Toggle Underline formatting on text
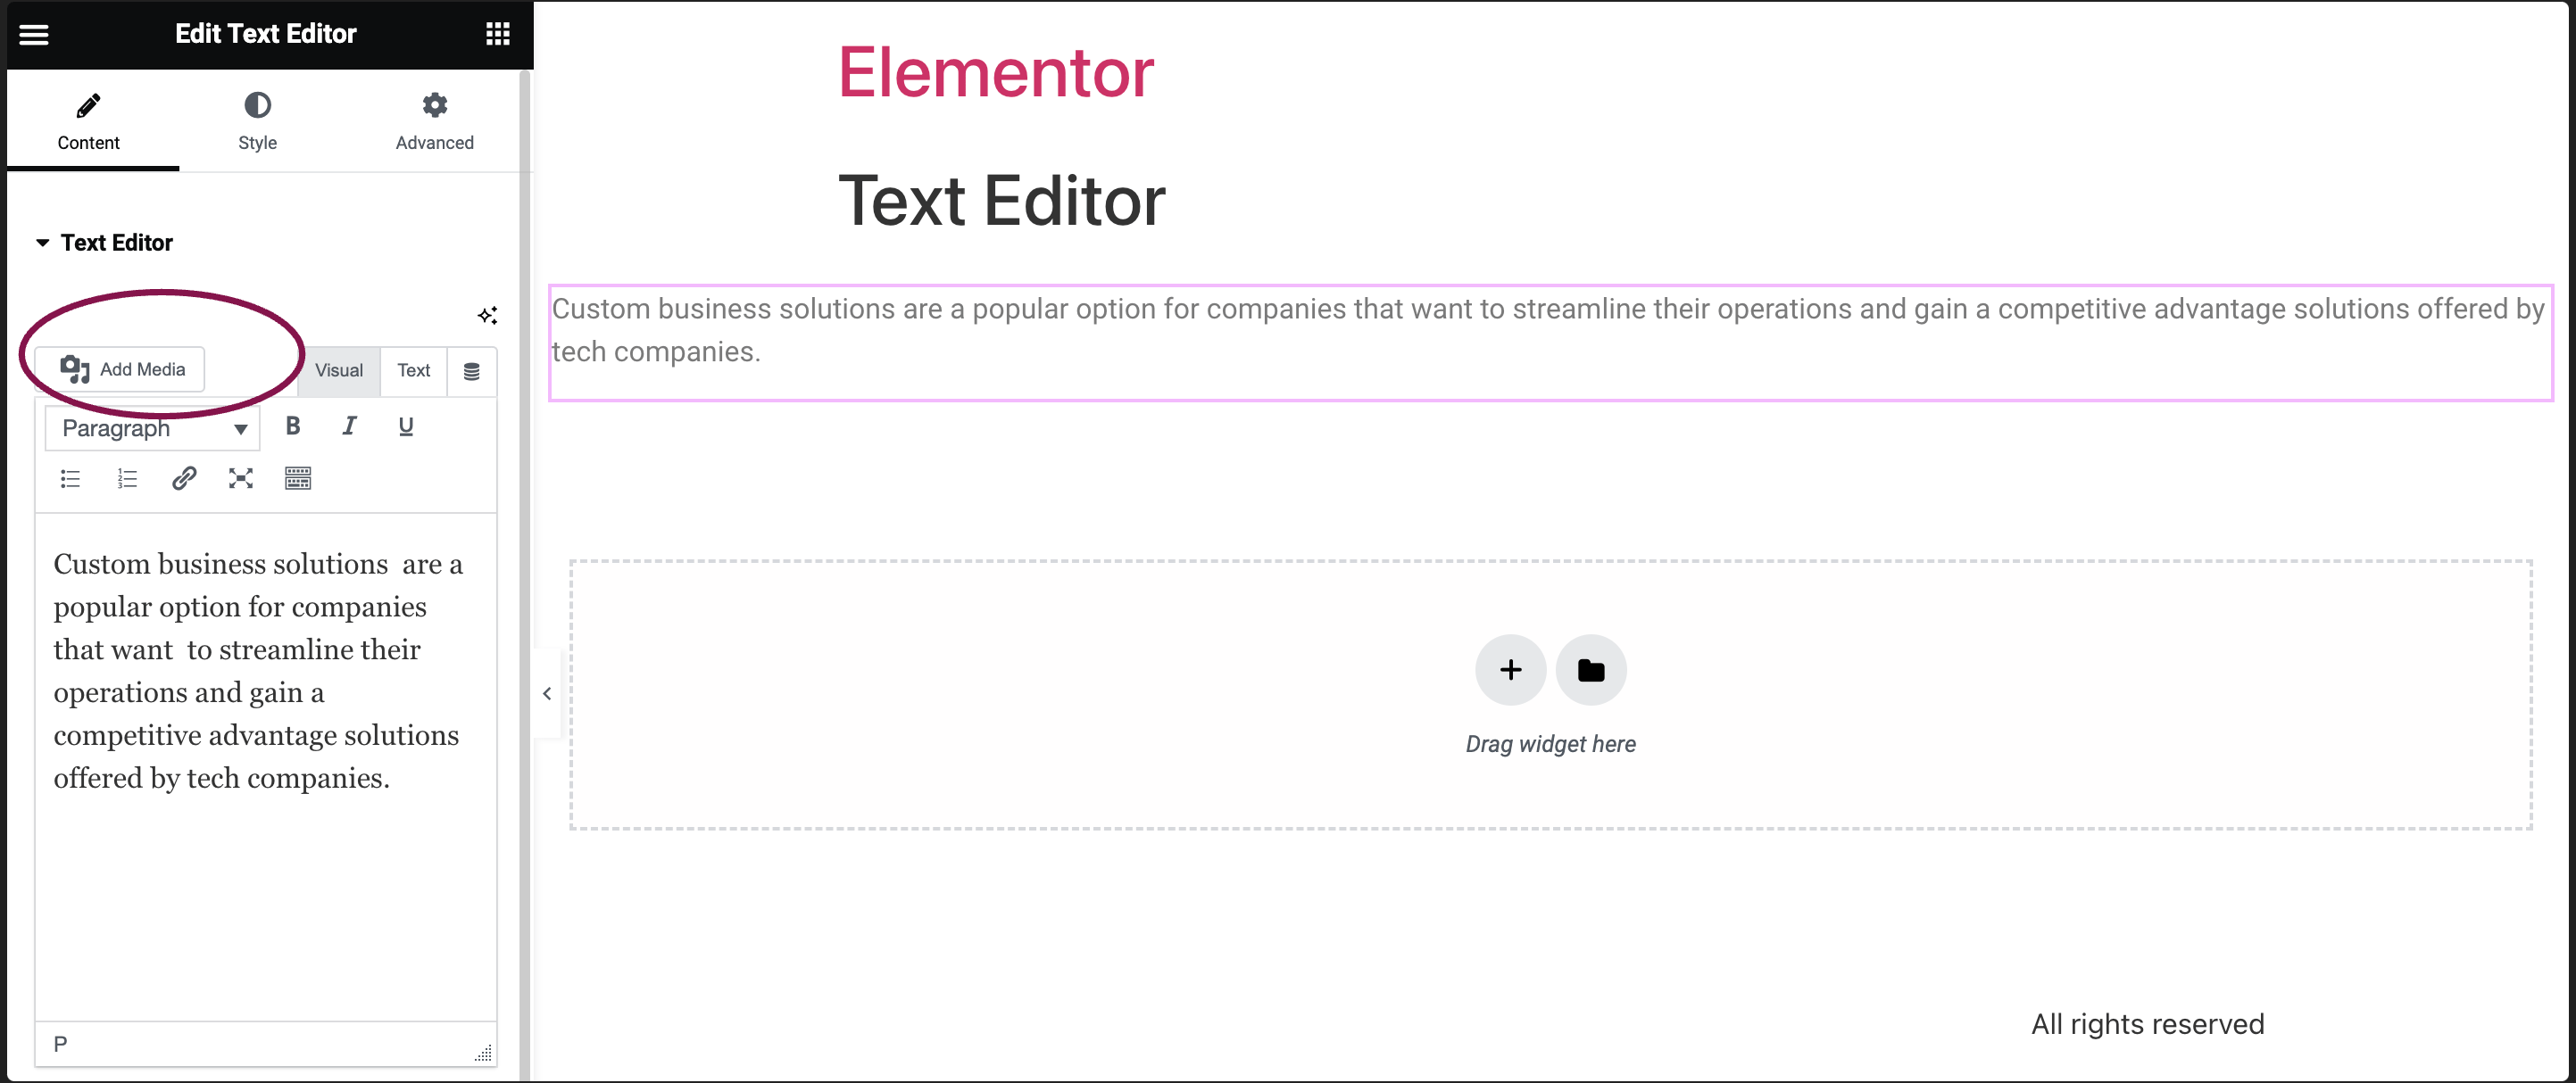The height and width of the screenshot is (1083, 2576). (x=404, y=425)
